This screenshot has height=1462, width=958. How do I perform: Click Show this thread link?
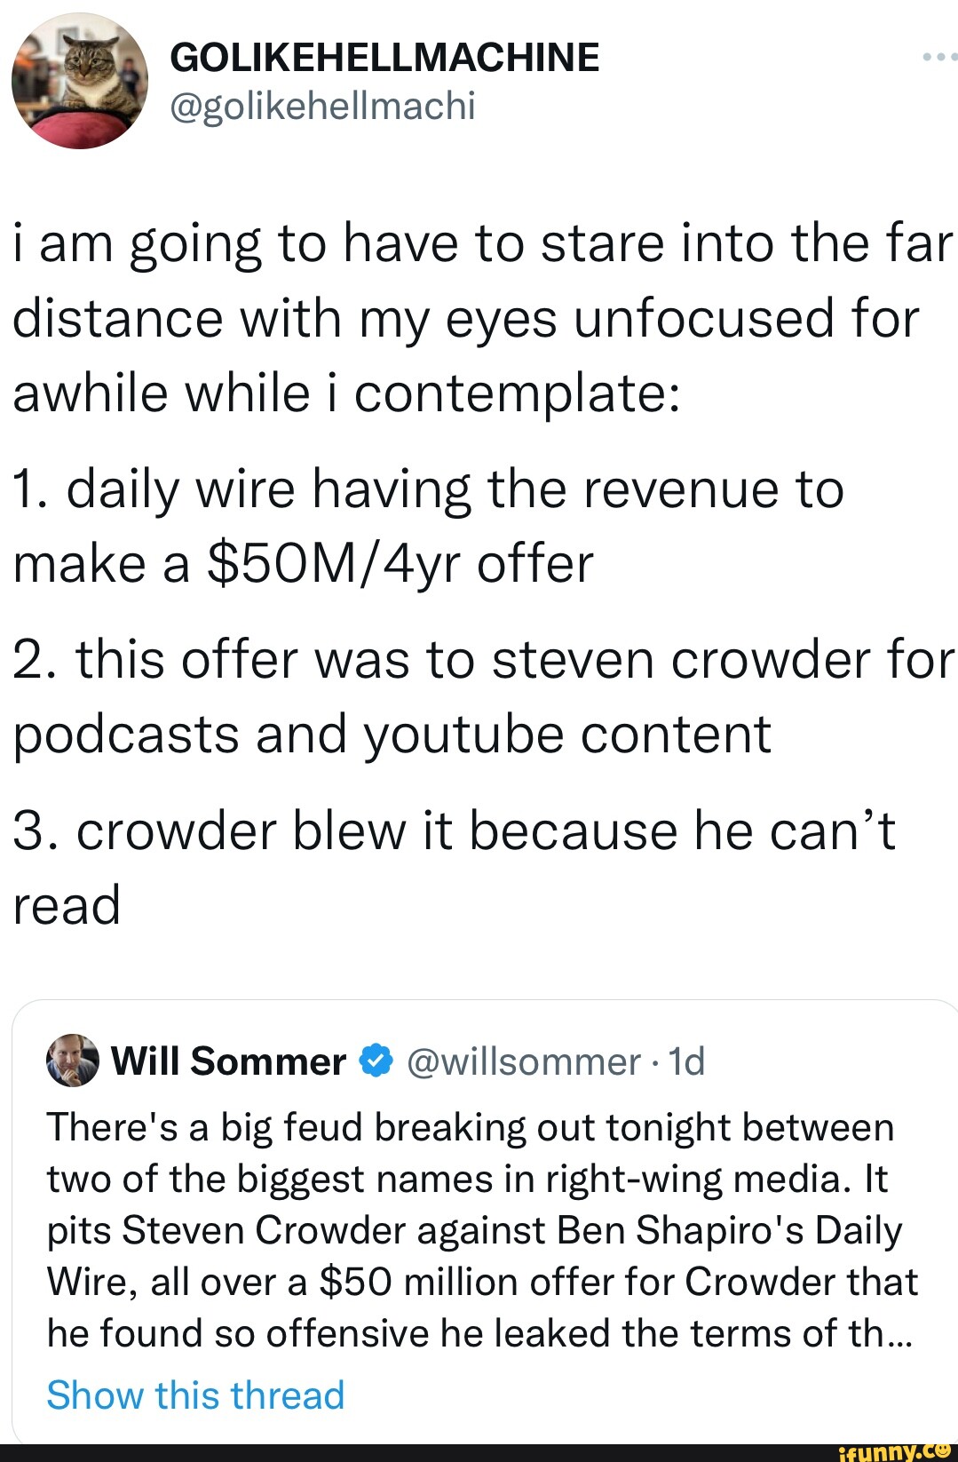(x=195, y=1394)
